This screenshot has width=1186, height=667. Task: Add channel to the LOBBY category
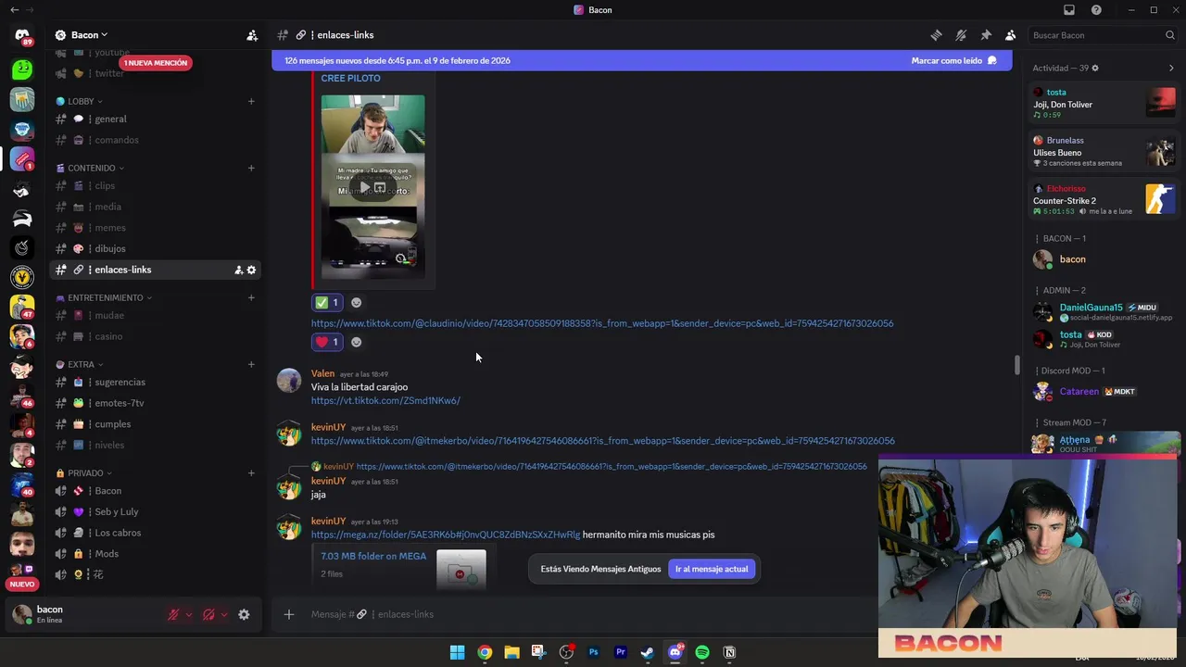251,101
